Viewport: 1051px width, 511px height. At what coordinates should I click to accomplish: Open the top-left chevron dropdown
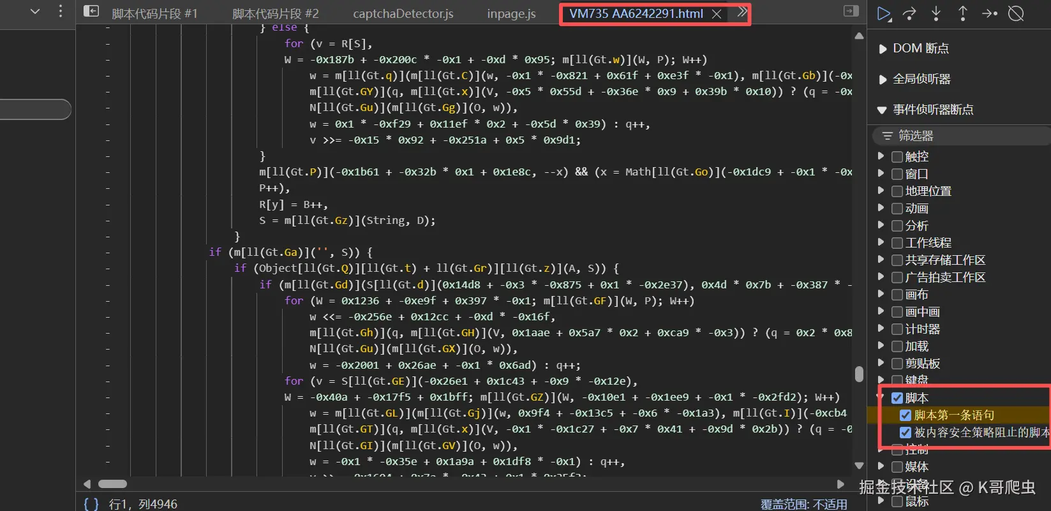click(35, 11)
